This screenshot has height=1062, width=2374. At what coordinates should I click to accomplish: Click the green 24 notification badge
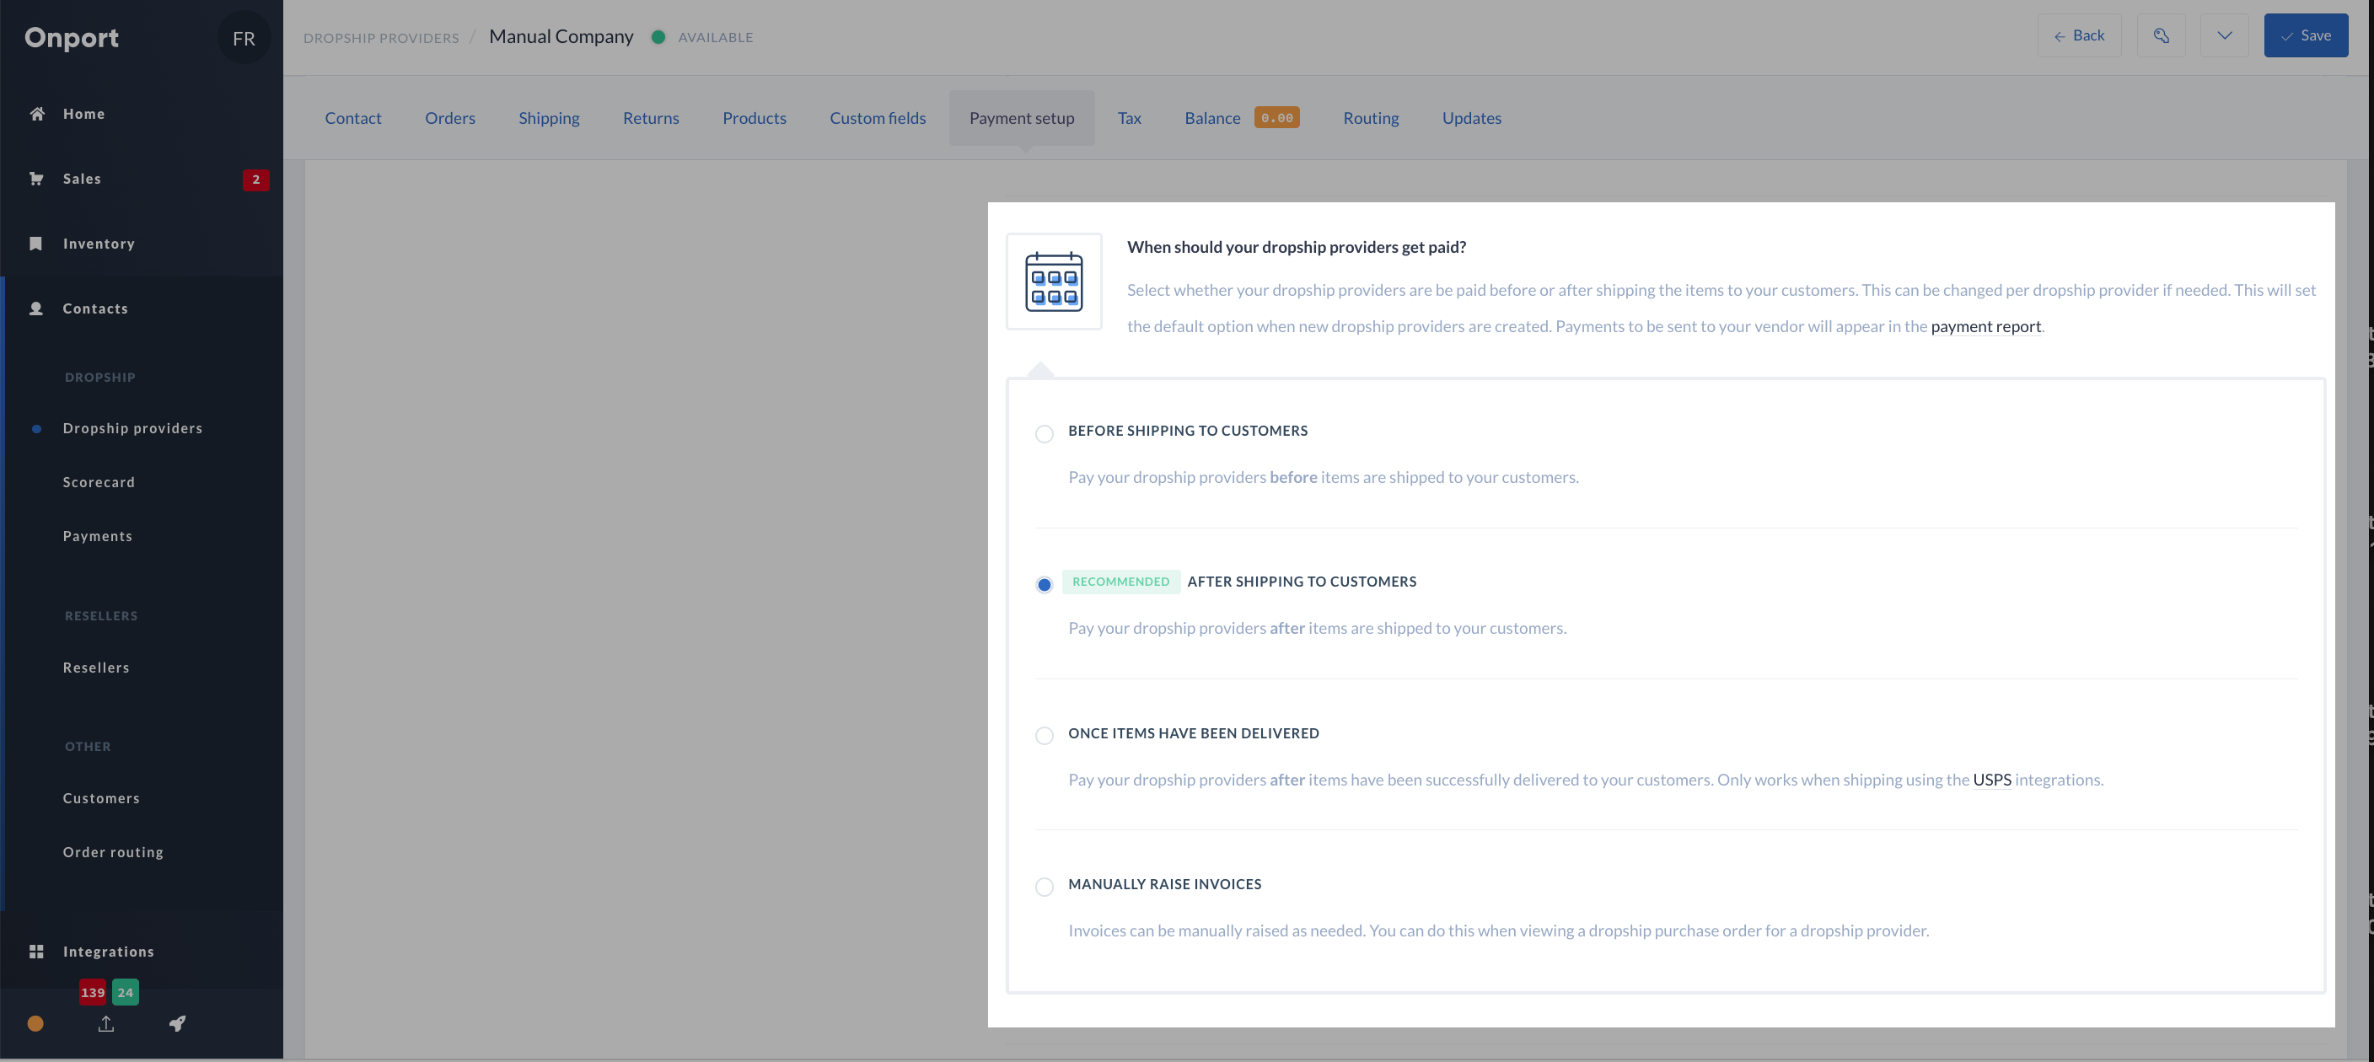(x=126, y=992)
